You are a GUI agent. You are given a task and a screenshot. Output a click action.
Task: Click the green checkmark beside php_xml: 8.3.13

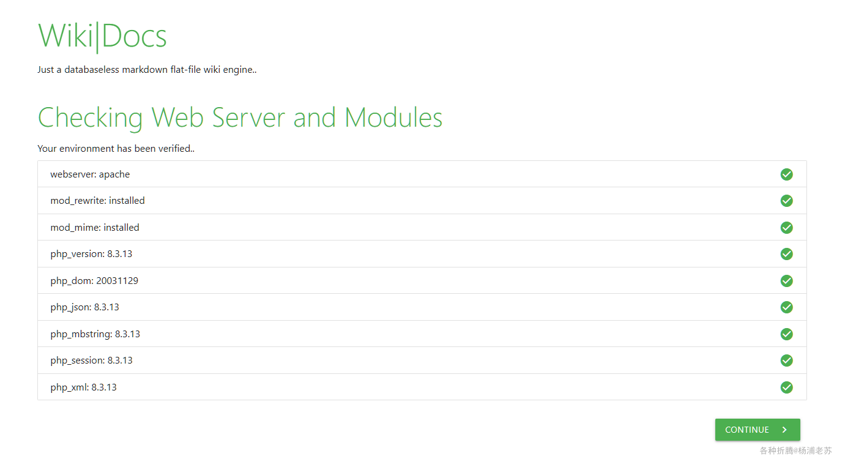click(787, 387)
